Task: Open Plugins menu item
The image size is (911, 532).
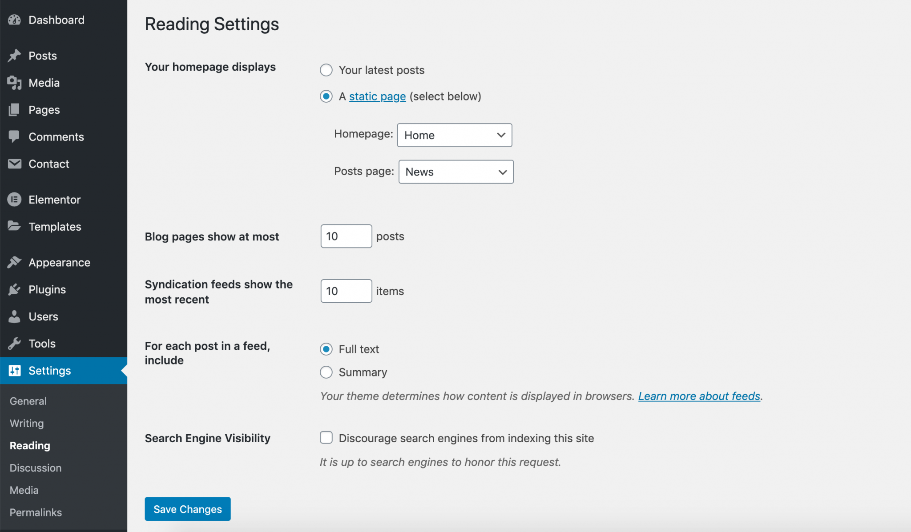Action: point(64,290)
